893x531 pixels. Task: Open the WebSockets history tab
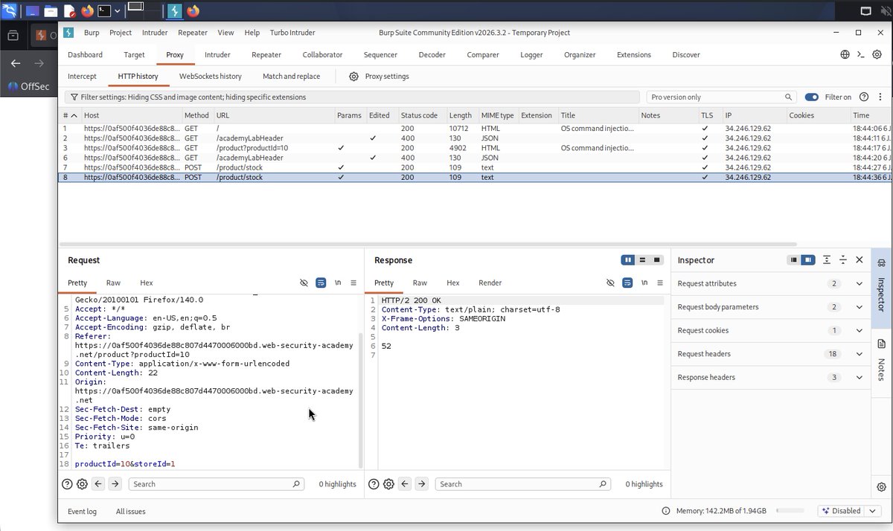[211, 77]
